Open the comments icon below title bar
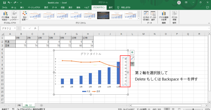The width and height of the screenshot is (211, 110). tap(207, 8)
